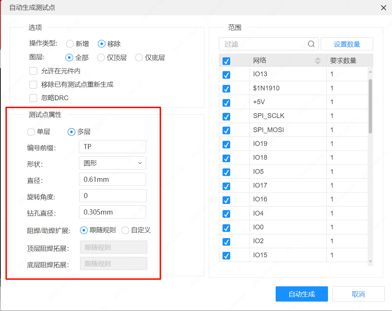Select 新增 operation type
Image resolution: width=392 pixels, height=311 pixels.
69,44
